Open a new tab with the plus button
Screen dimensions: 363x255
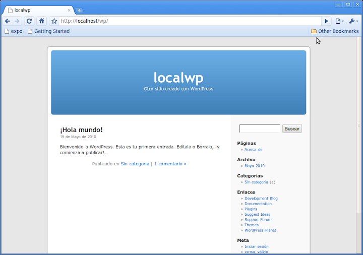[x=79, y=10]
